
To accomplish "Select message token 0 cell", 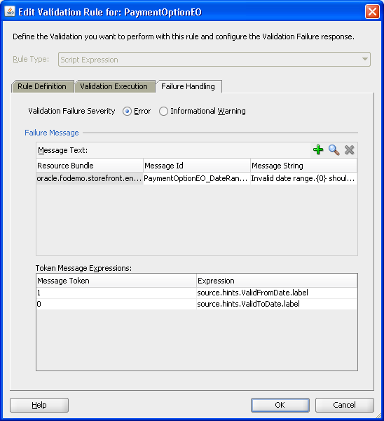I will [x=116, y=304].
